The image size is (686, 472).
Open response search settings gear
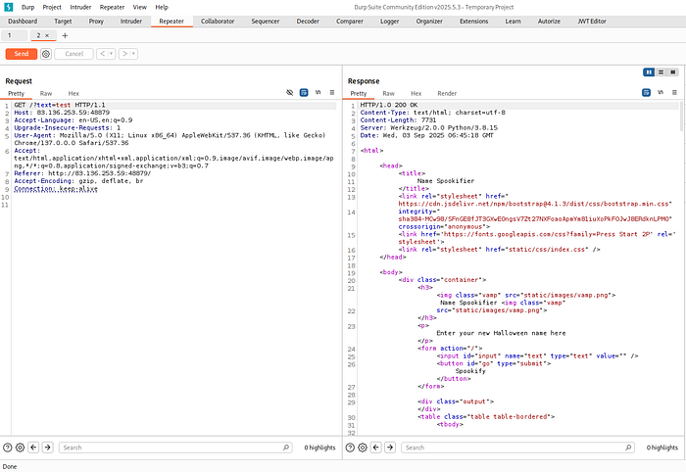[363, 448]
